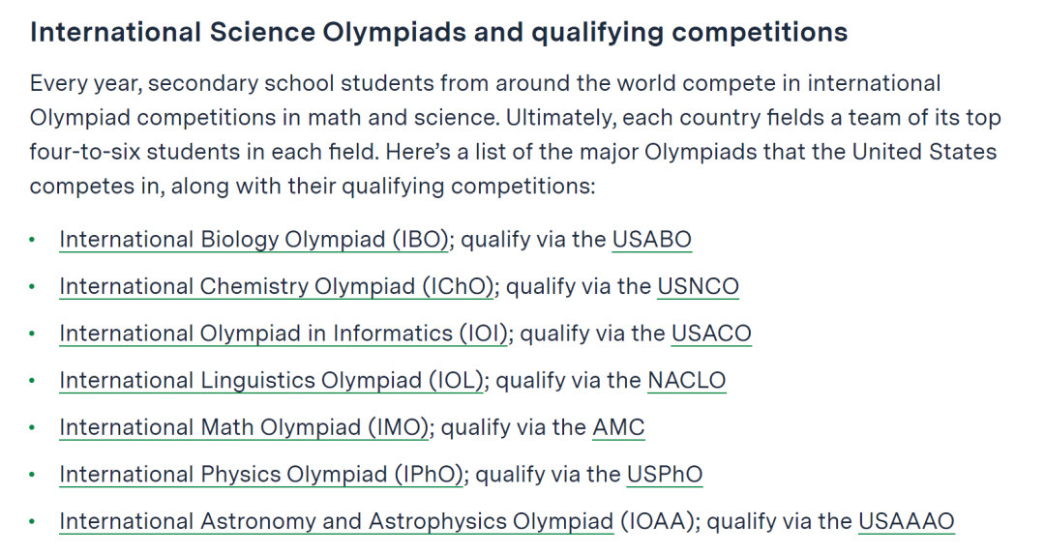Click the NACLO link
1045x553 pixels.
pos(686,381)
